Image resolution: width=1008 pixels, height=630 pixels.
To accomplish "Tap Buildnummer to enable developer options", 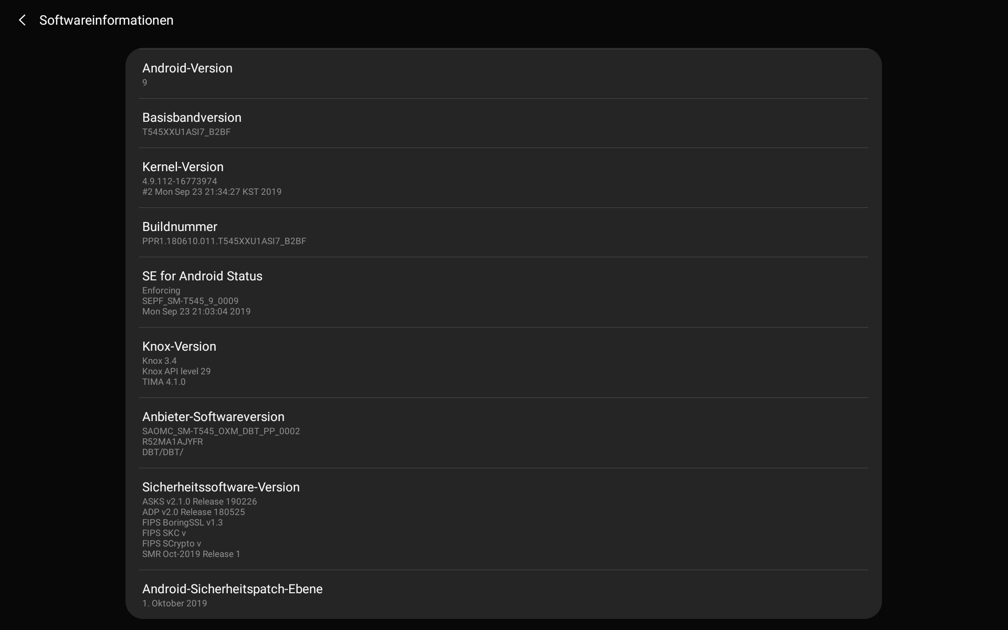I will (503, 233).
